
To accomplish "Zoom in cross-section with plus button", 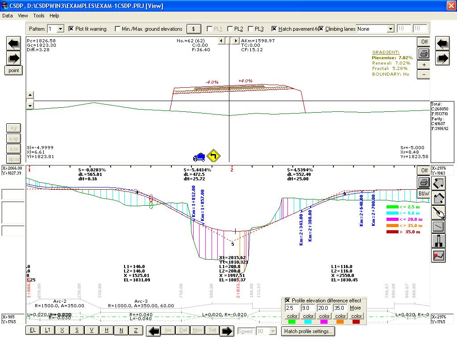I will coord(424,65).
